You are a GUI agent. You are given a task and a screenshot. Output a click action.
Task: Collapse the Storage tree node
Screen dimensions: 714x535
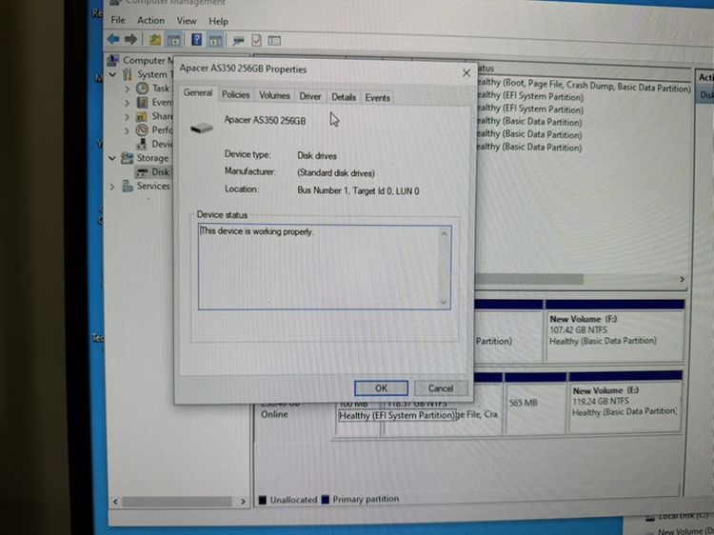[x=112, y=158]
